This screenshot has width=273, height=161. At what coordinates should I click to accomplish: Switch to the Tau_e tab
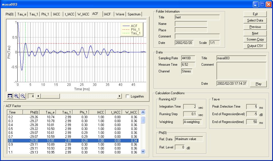pos(22,14)
